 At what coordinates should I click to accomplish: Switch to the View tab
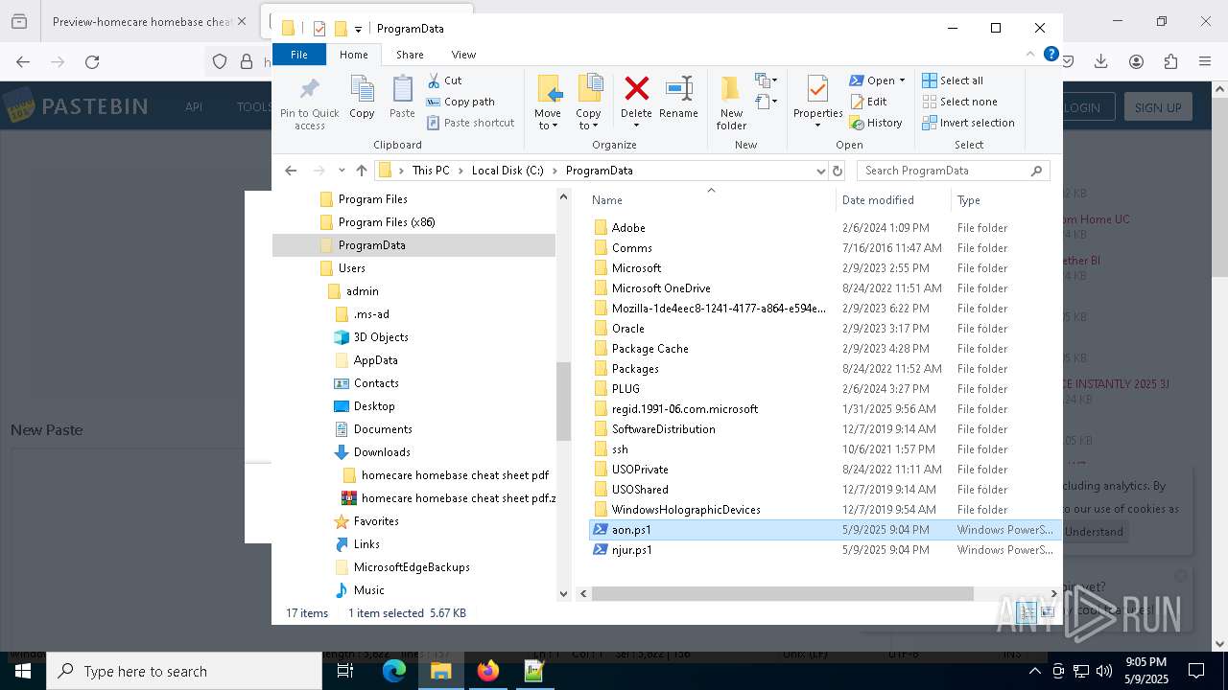tap(463, 55)
